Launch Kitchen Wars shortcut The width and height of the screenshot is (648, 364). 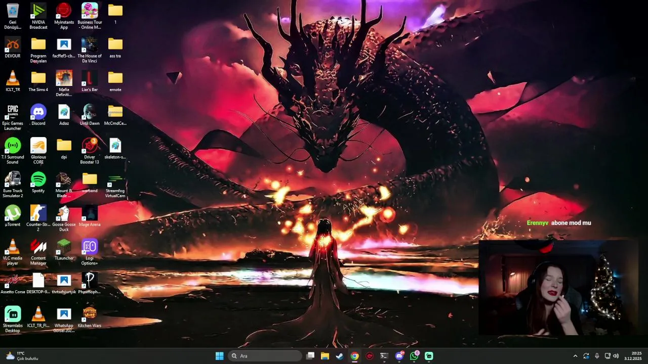point(90,317)
